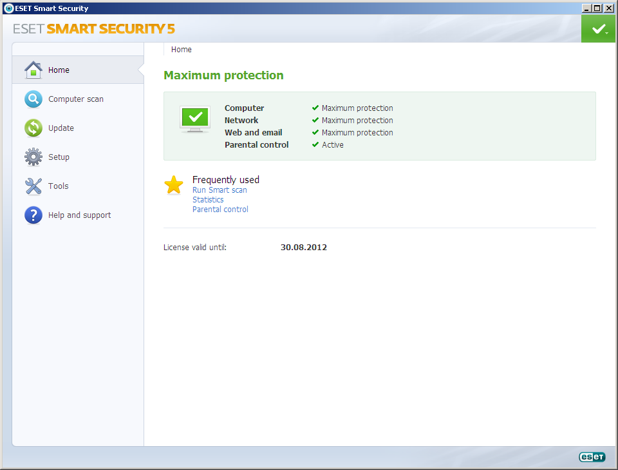Click the Help and support question icon

[33, 215]
